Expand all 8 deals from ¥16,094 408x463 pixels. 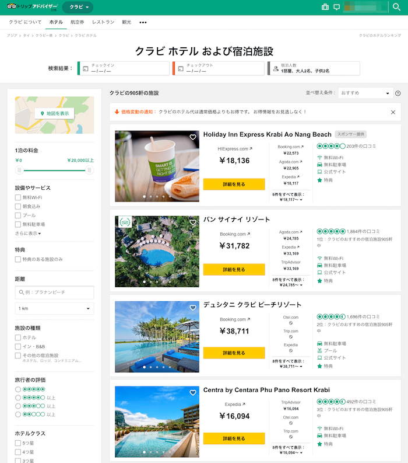[289, 450]
